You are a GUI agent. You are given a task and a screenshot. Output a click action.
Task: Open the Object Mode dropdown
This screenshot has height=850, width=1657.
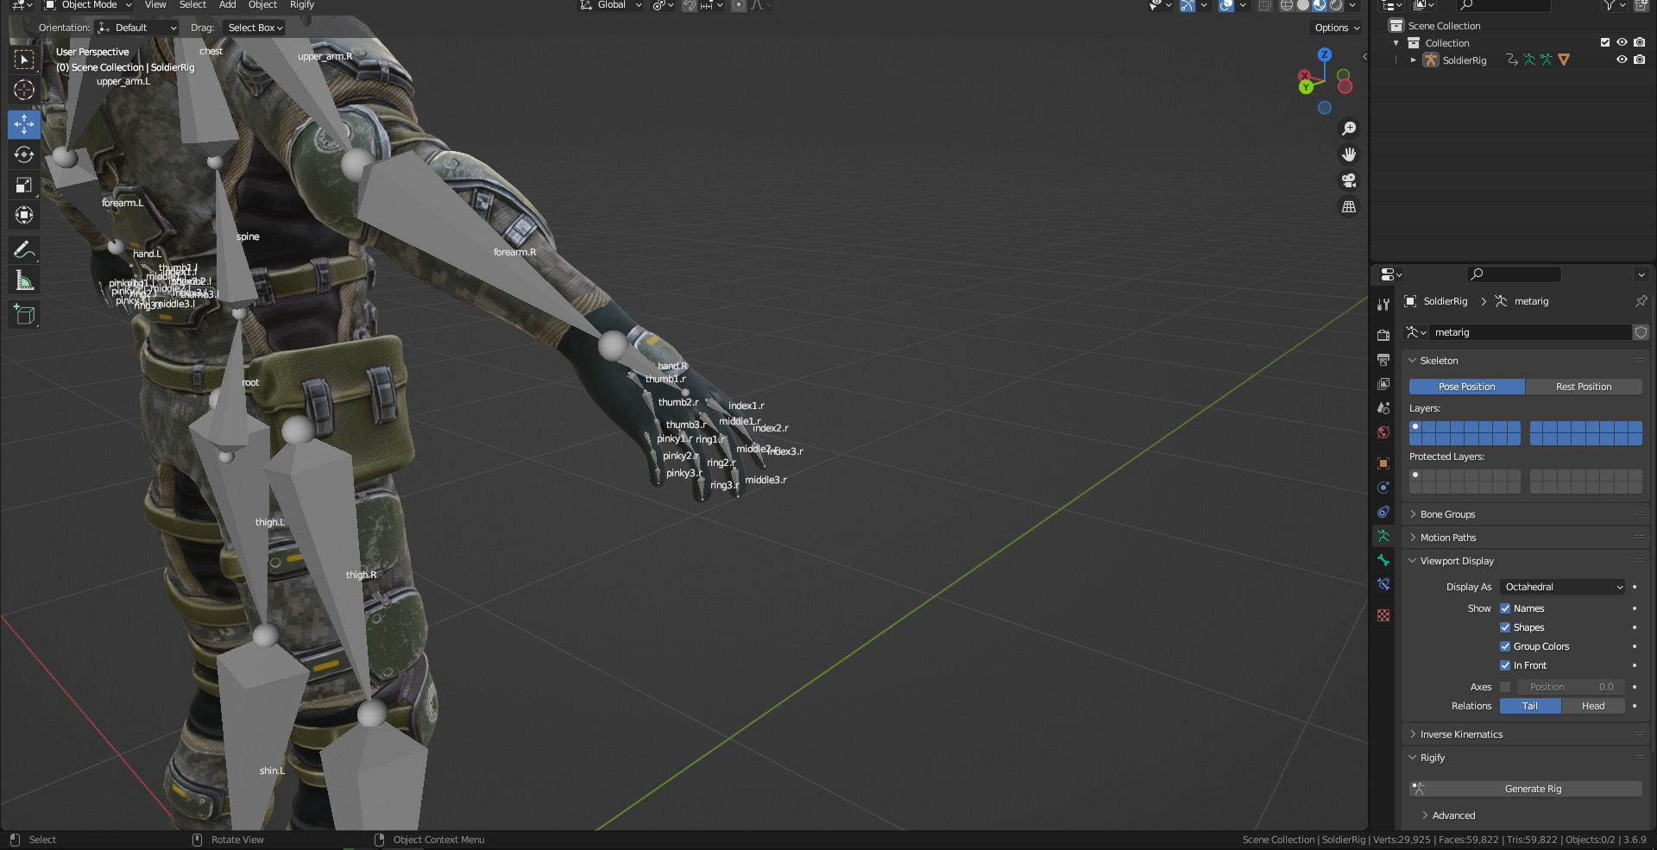[x=88, y=5]
